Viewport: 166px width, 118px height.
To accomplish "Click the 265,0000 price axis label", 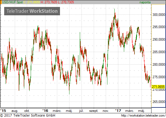I will pyautogui.click(x=159, y=102).
